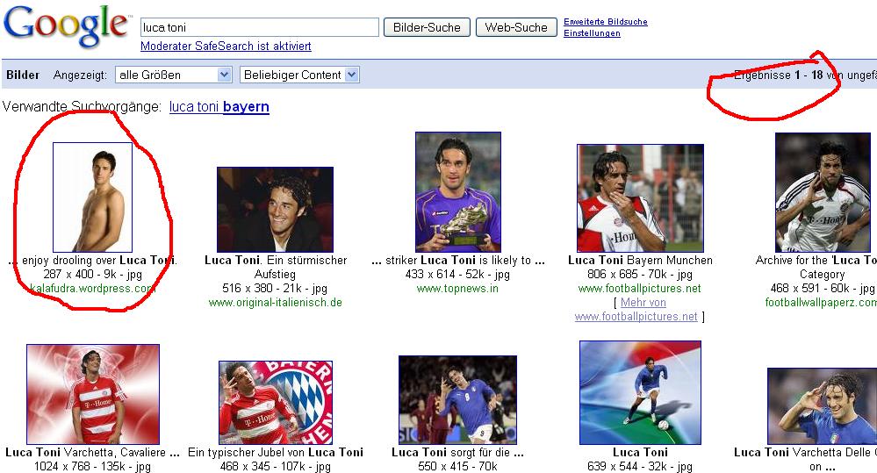
Task: Click 'Moderater SafeSearch ist aktiviert' link
Action: tap(226, 47)
